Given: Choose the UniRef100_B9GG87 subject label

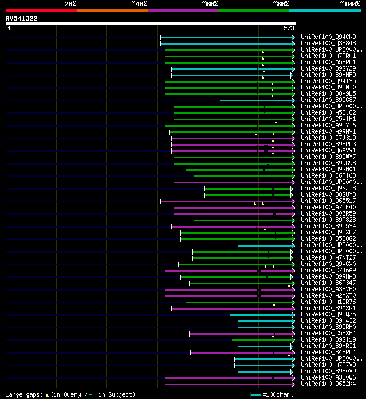Looking at the screenshot, I should [328, 100].
